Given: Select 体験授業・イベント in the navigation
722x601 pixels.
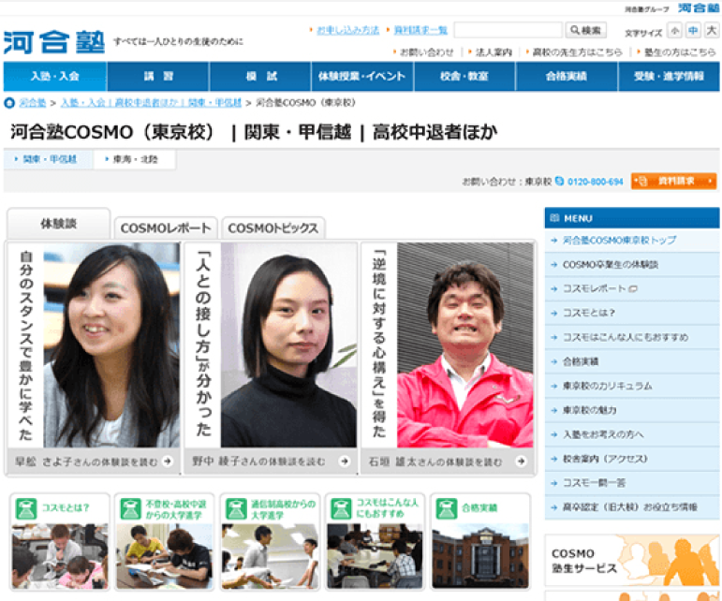Looking at the screenshot, I should tap(362, 77).
